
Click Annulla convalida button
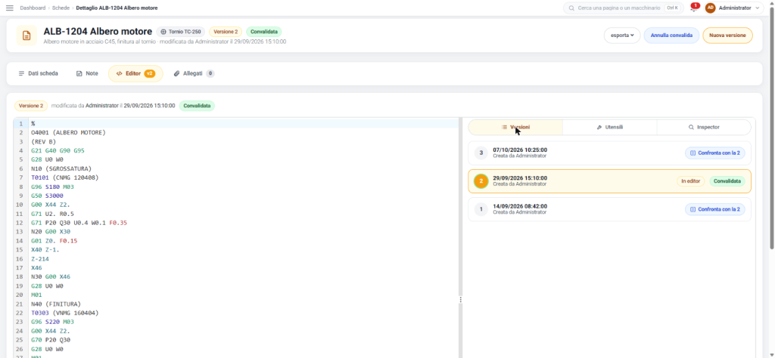click(671, 35)
